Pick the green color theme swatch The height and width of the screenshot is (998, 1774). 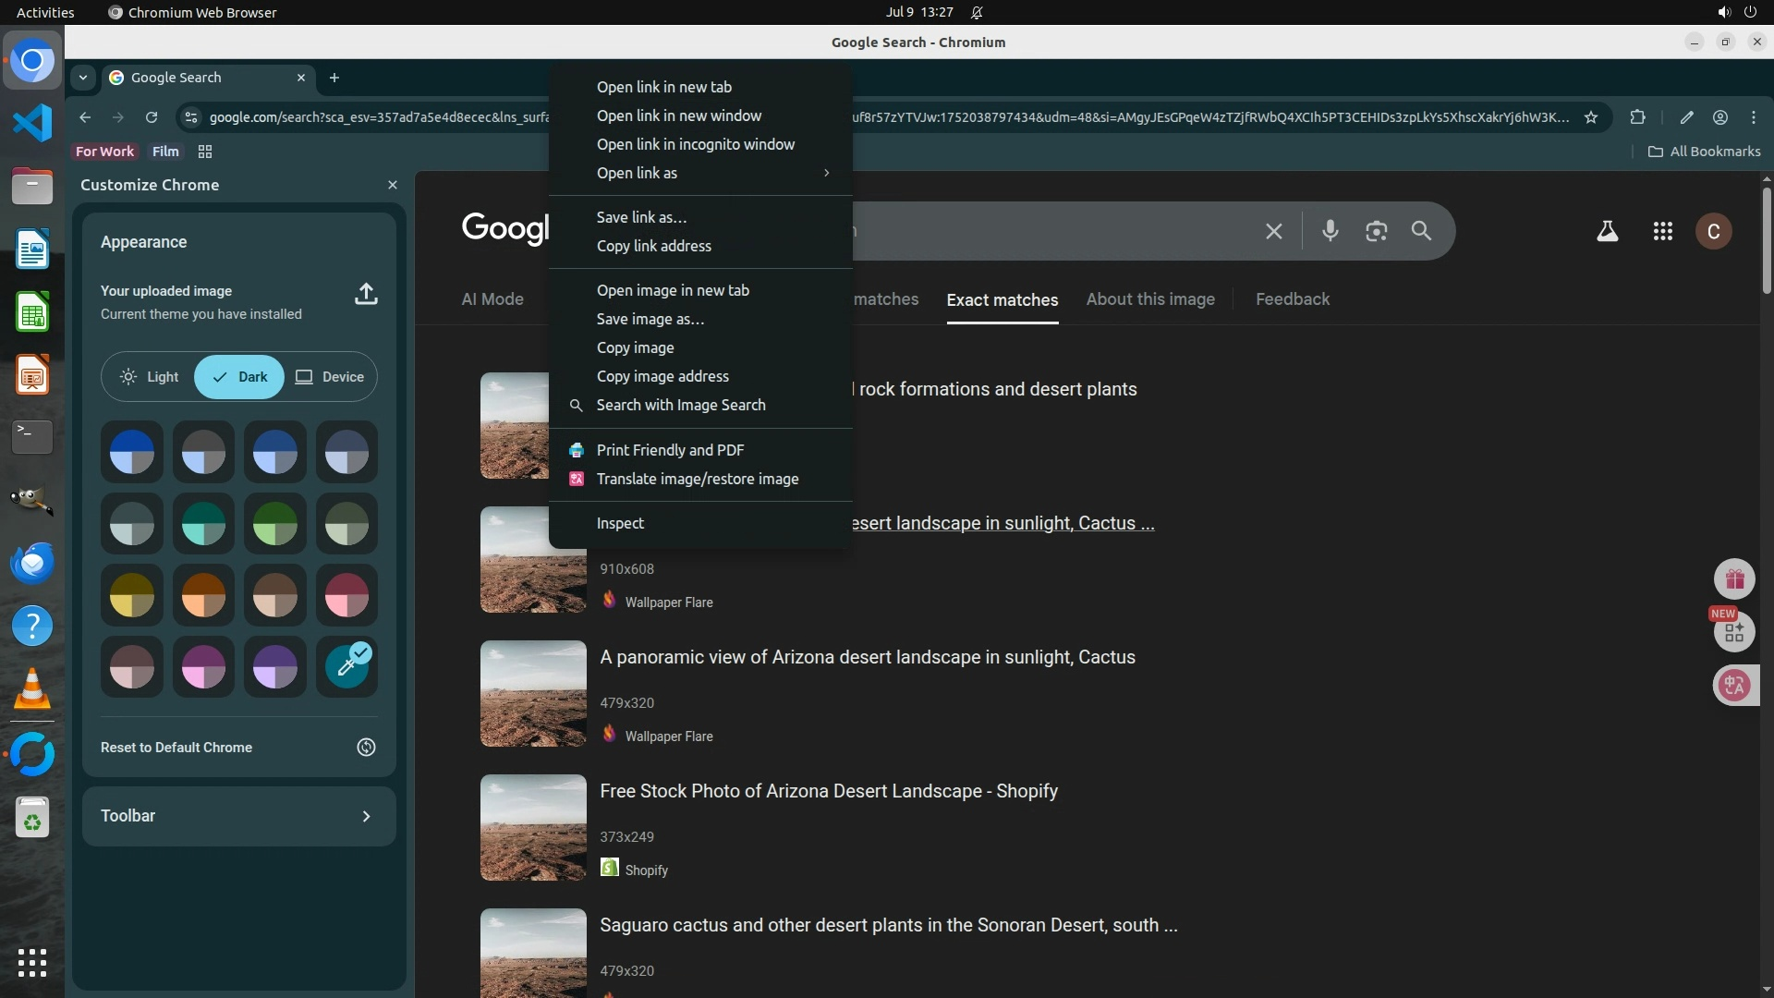point(275,524)
